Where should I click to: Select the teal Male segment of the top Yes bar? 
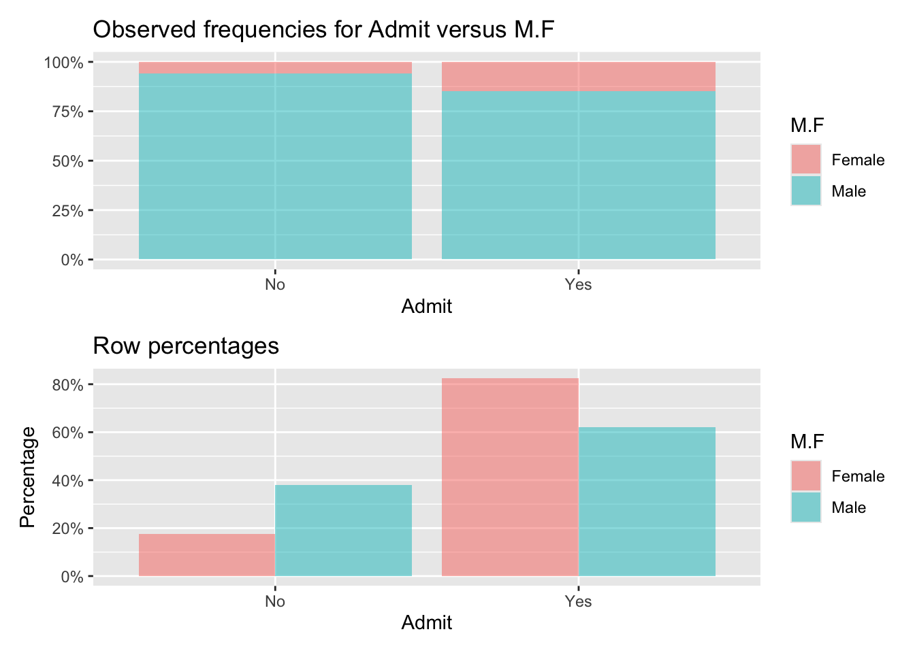click(578, 175)
